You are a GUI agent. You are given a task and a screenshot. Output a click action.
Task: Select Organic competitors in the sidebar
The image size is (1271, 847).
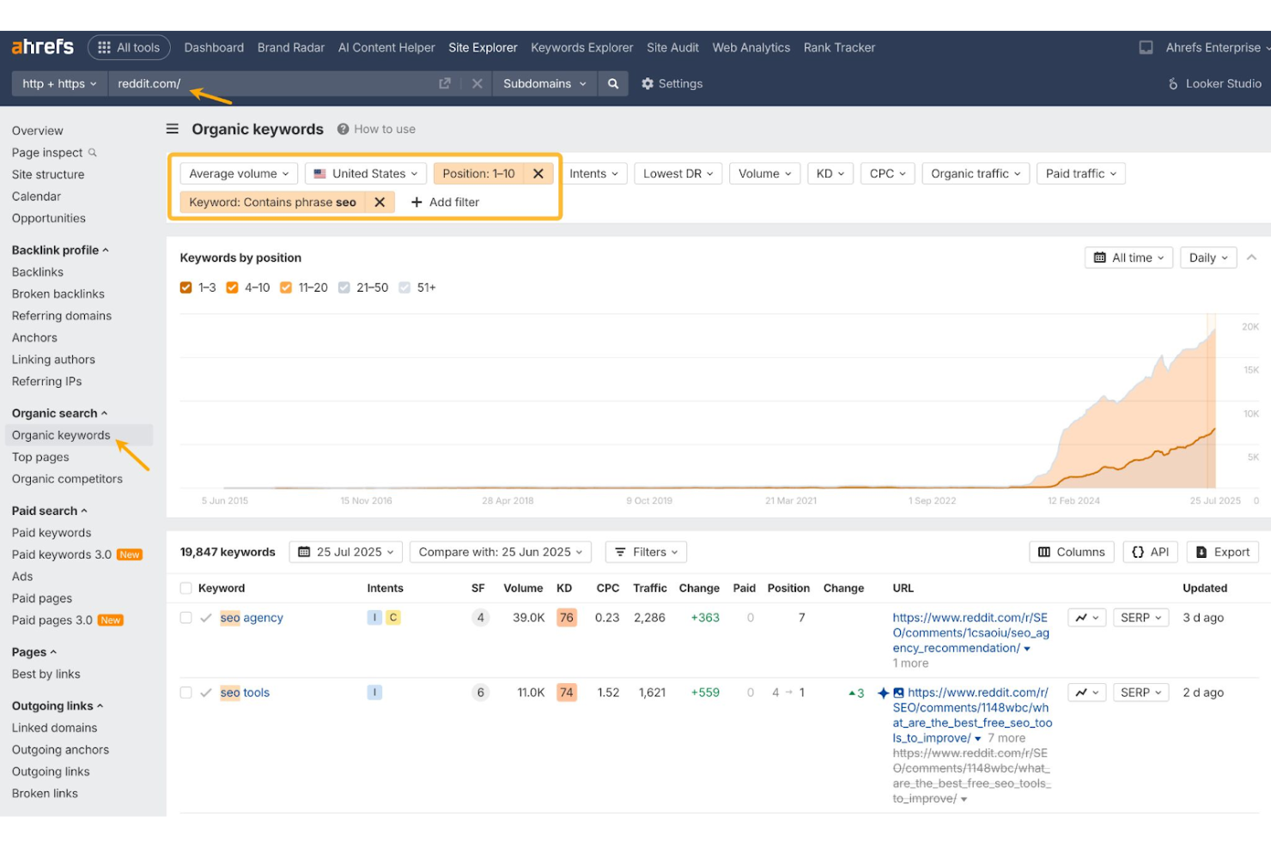[67, 479]
